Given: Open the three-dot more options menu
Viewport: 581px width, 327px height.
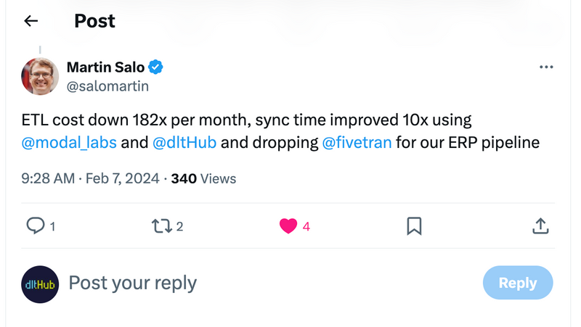Looking at the screenshot, I should click(x=546, y=67).
